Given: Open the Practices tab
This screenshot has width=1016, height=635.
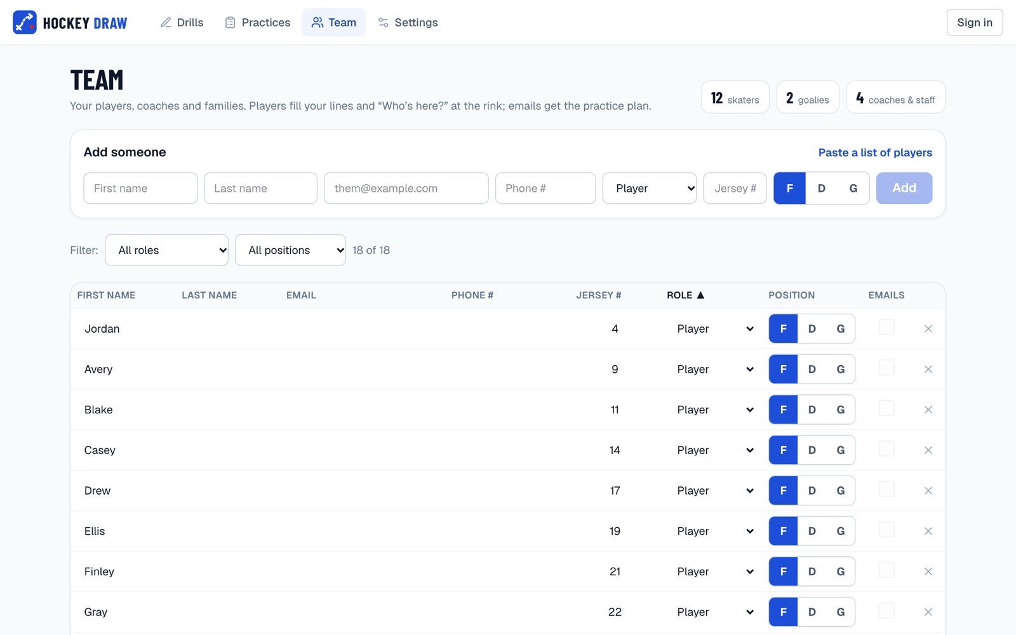Looking at the screenshot, I should (258, 22).
